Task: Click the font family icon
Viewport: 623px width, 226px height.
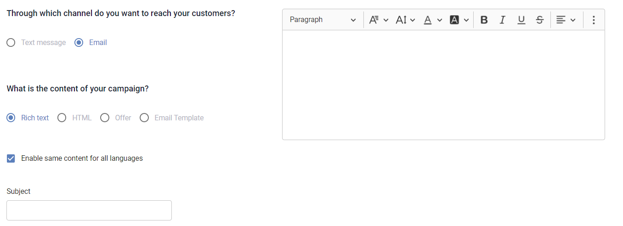Action: pyautogui.click(x=374, y=20)
